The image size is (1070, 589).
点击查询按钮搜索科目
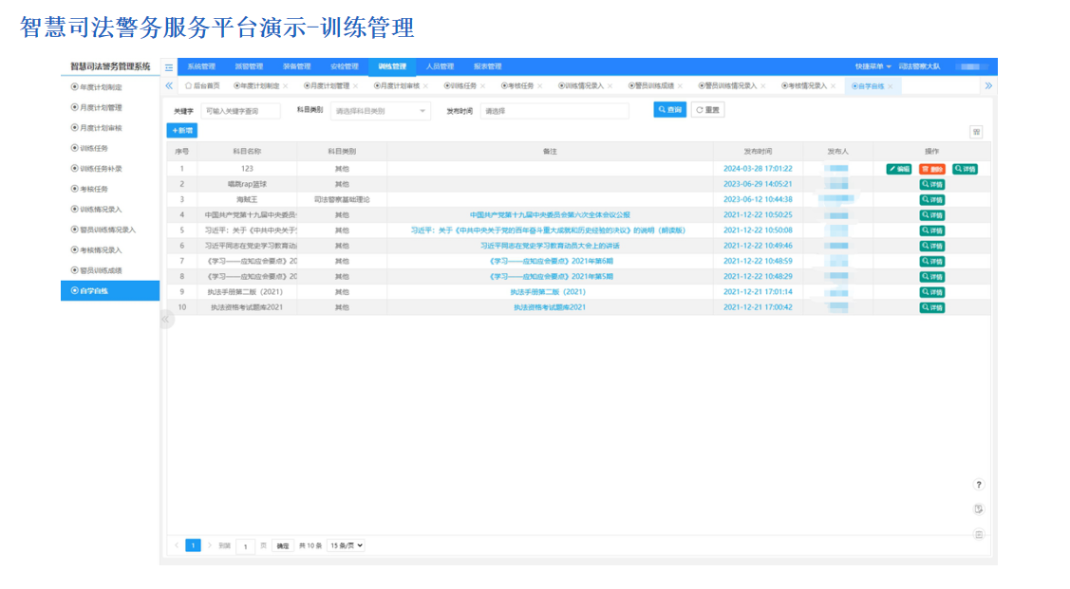[672, 109]
